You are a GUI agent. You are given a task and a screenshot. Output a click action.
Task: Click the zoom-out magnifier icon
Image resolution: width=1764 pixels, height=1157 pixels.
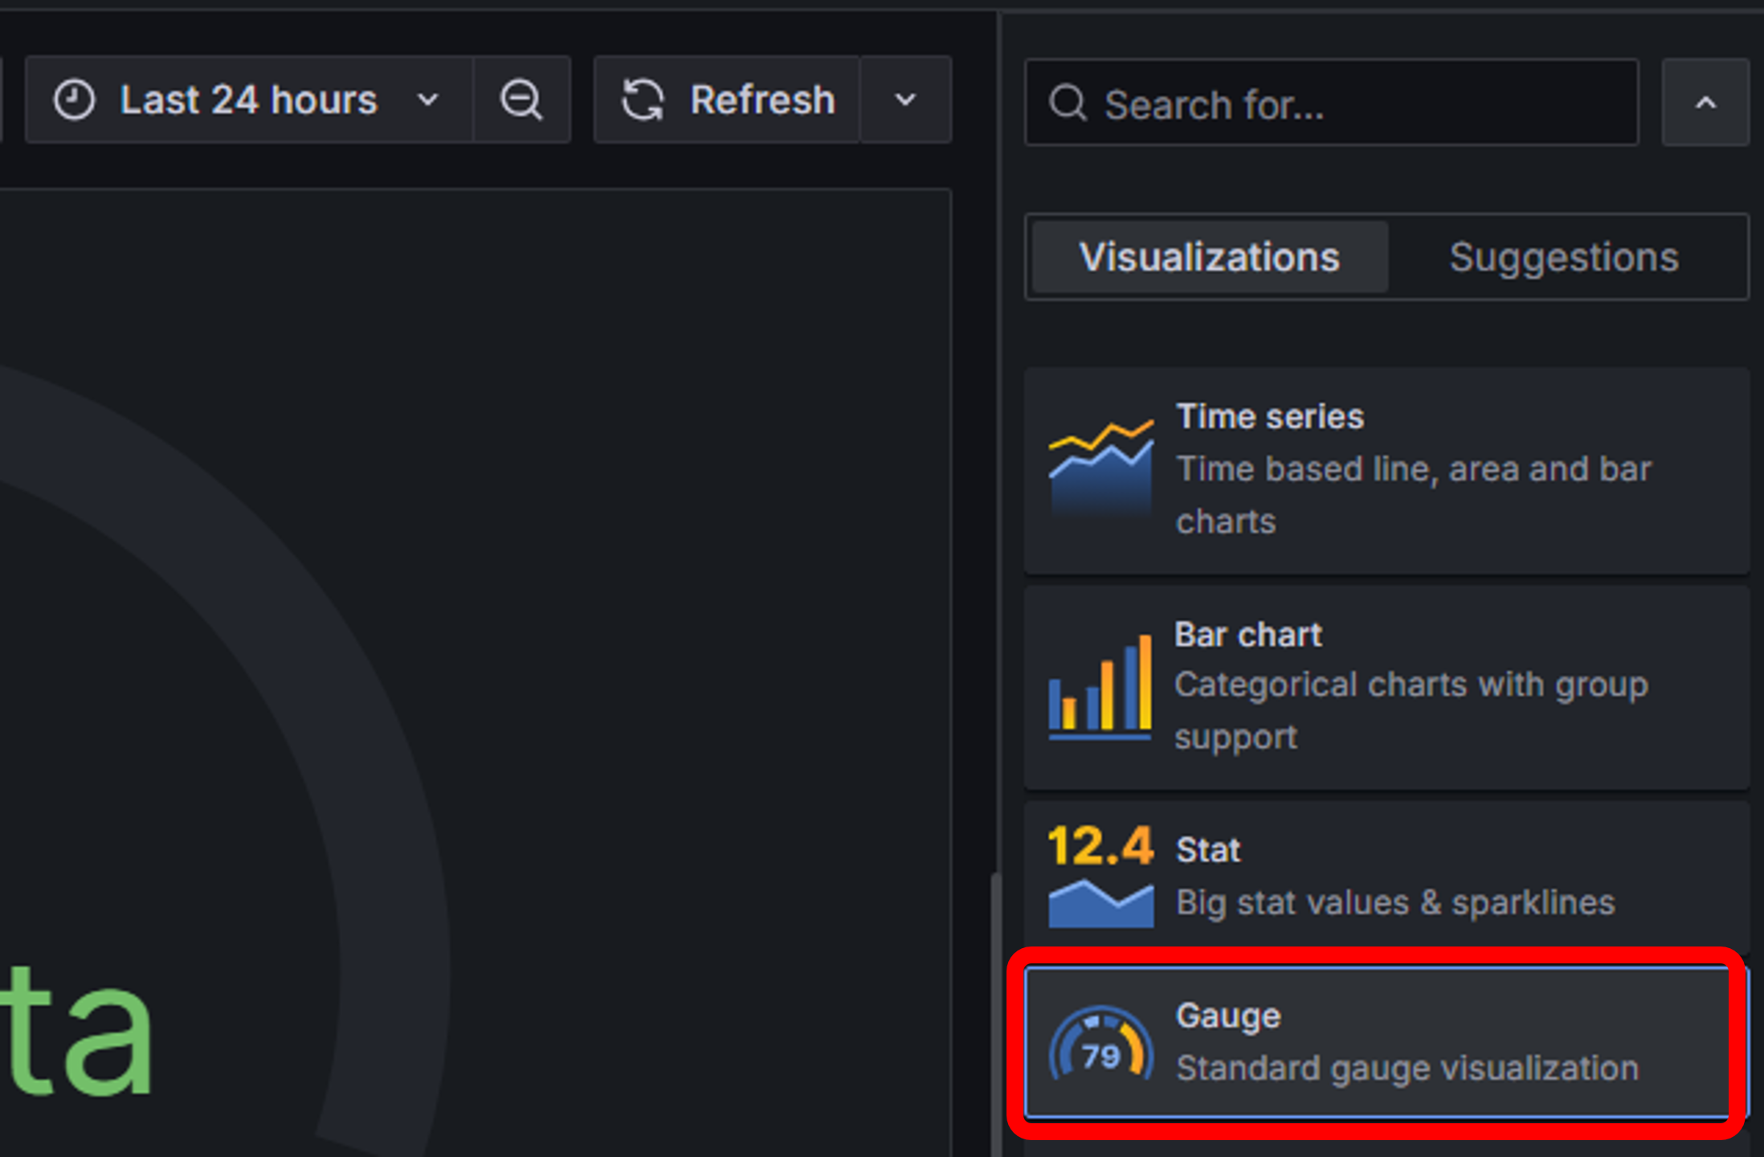point(521,99)
